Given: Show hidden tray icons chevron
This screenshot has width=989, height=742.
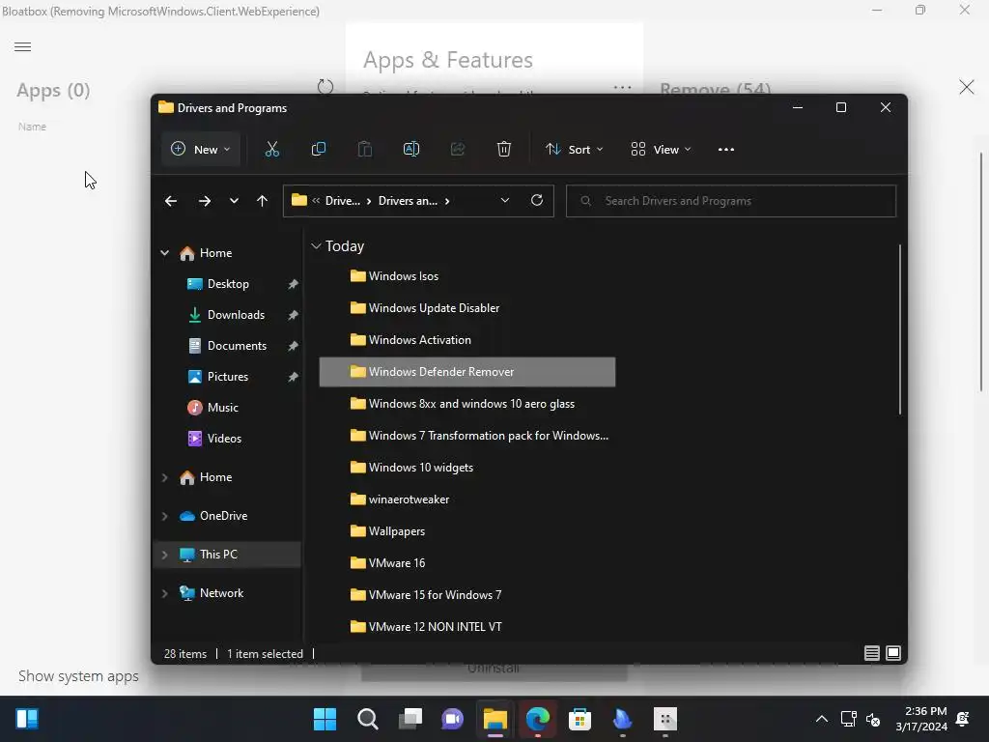Looking at the screenshot, I should [821, 719].
